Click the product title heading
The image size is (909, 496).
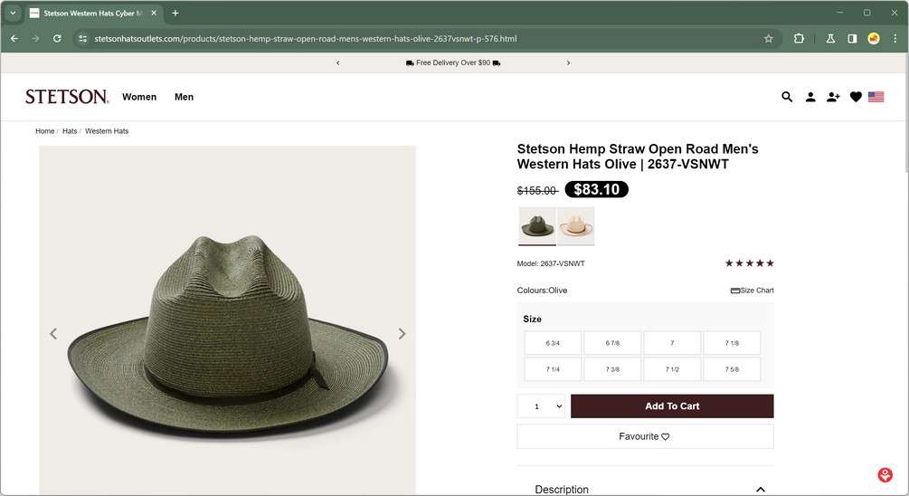(638, 157)
